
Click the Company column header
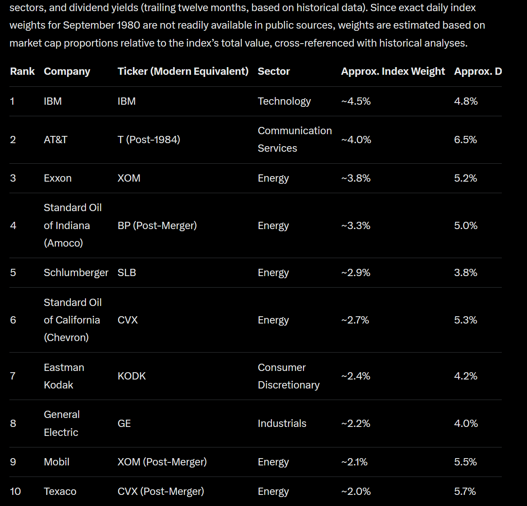pos(67,71)
